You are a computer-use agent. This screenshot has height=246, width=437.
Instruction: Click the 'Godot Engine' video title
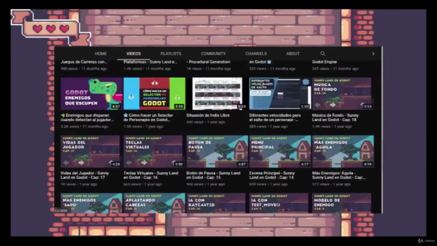pos(324,62)
